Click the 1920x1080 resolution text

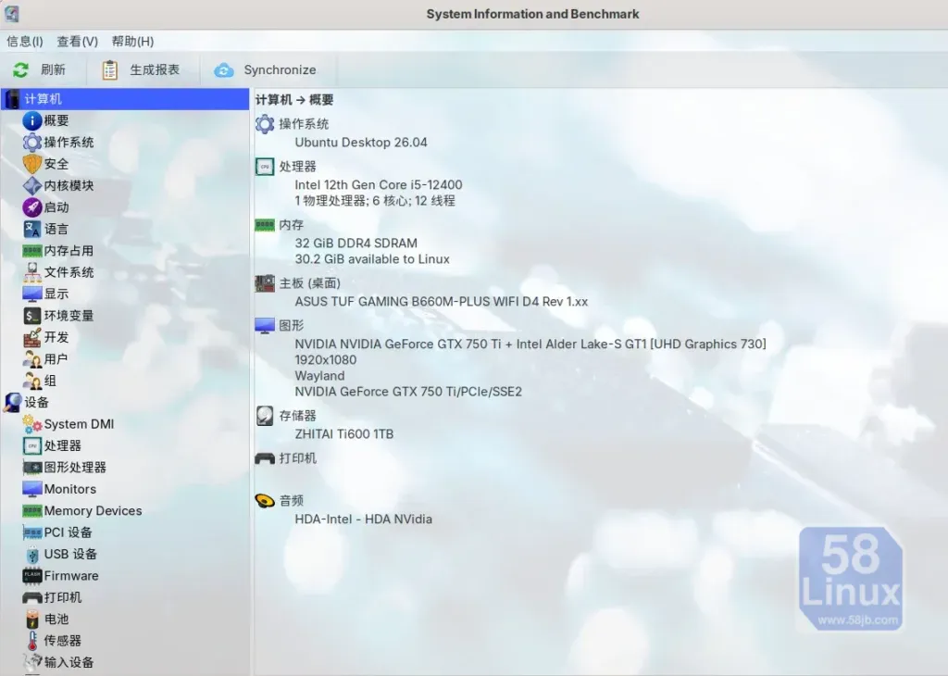326,360
